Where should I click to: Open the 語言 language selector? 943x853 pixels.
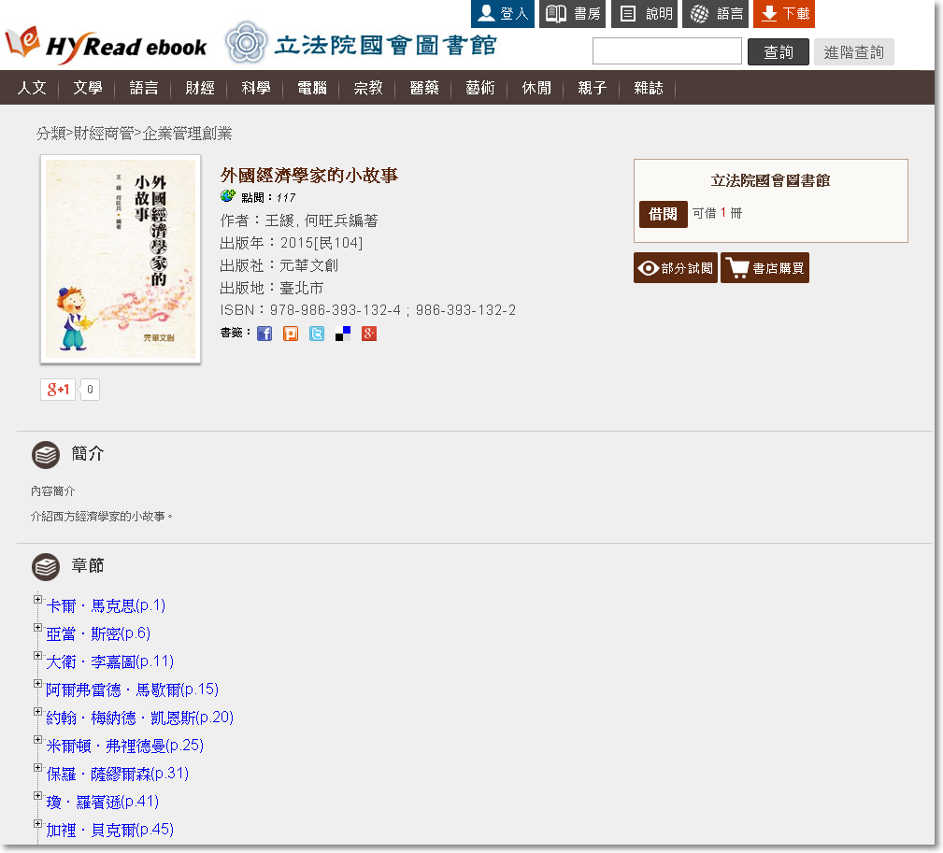pos(717,14)
